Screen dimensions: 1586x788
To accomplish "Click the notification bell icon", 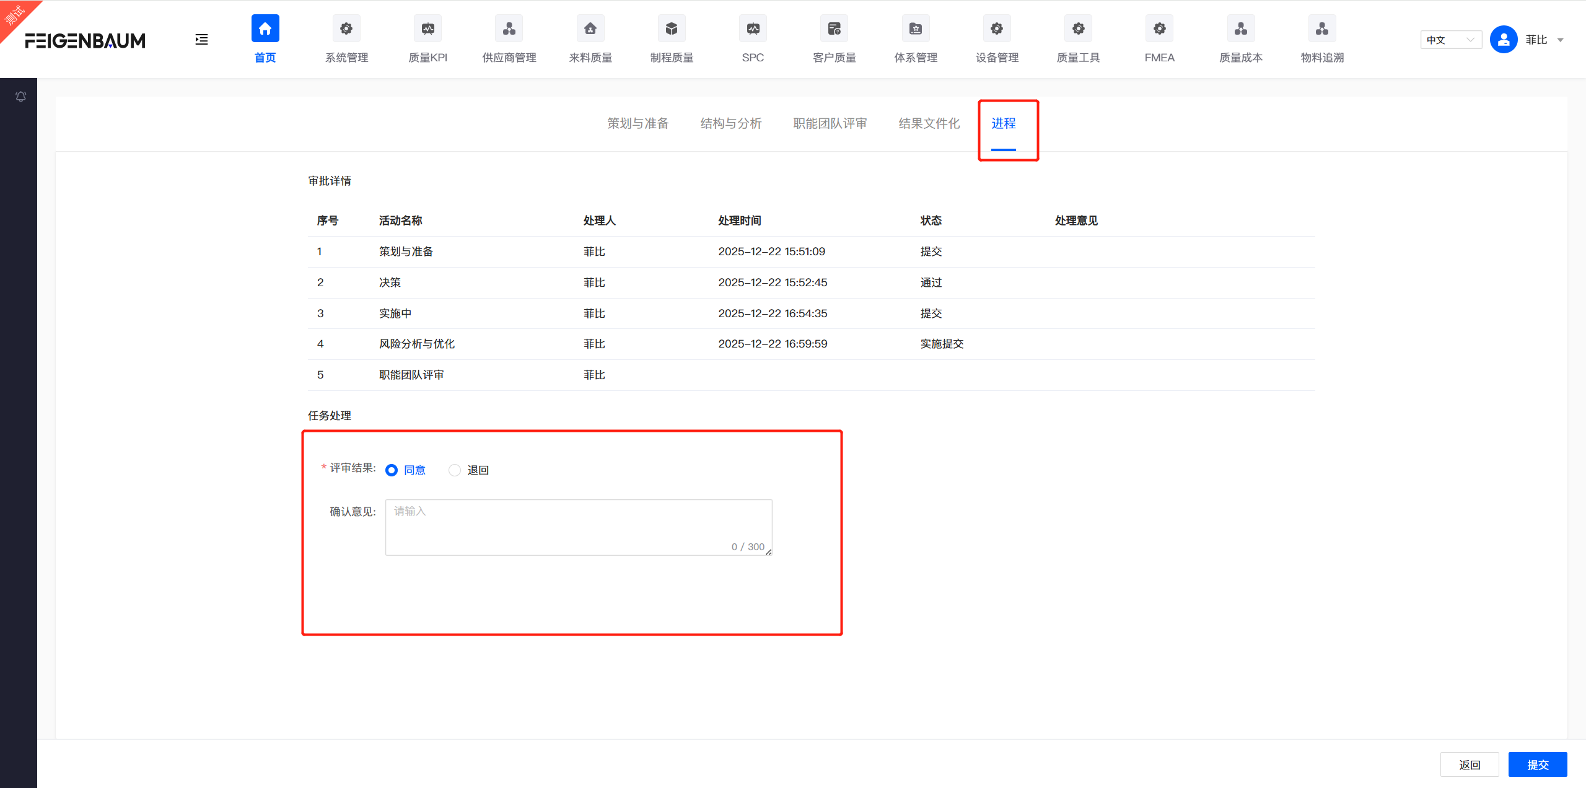I will click(20, 96).
